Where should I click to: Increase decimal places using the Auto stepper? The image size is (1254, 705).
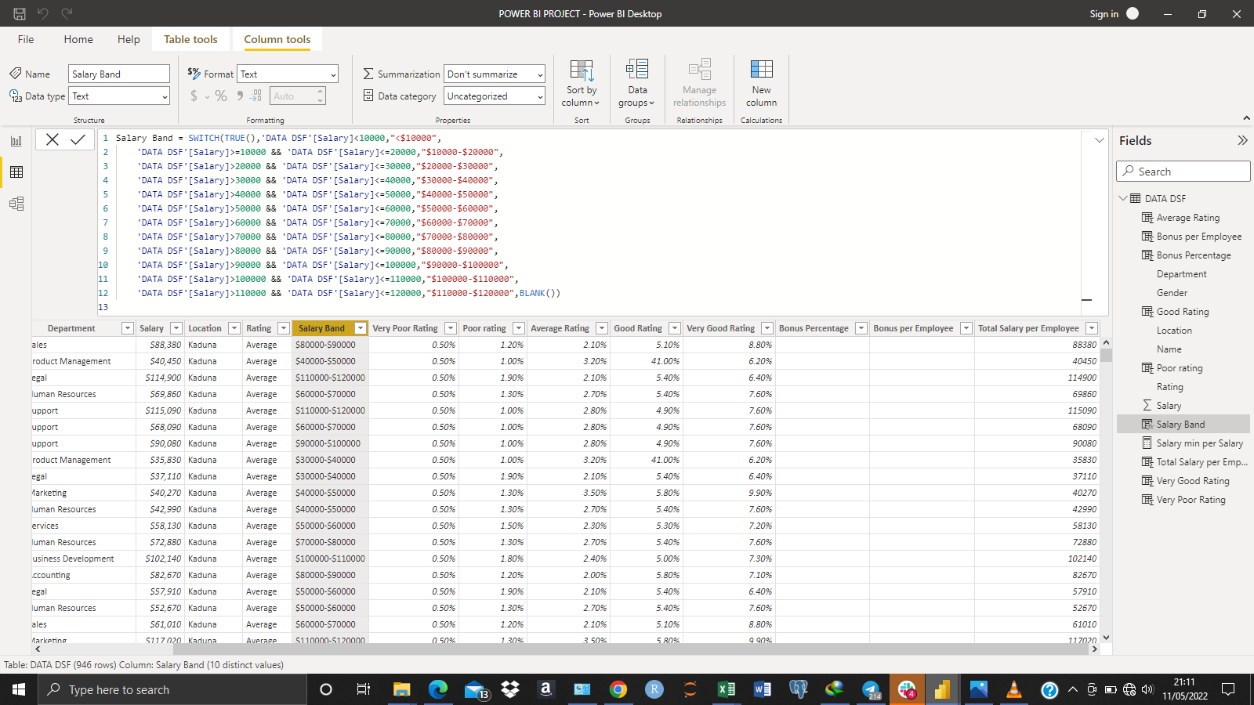pyautogui.click(x=319, y=91)
